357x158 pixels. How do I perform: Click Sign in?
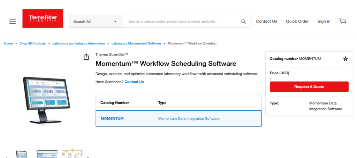tap(324, 21)
